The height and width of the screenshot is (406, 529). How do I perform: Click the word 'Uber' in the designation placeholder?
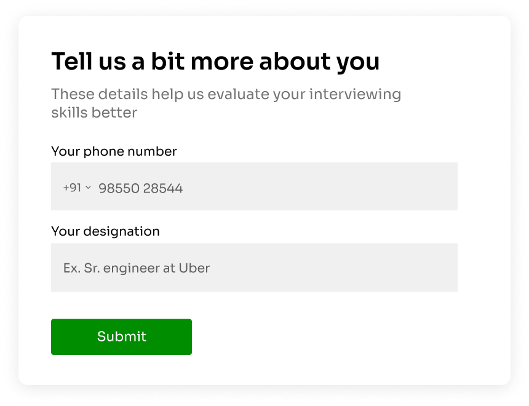pyautogui.click(x=194, y=268)
